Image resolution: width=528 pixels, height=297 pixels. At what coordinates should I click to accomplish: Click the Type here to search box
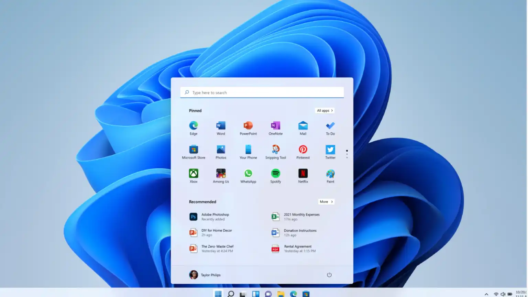point(262,92)
